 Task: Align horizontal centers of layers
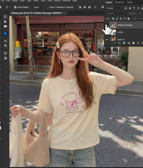(x=85, y=7)
